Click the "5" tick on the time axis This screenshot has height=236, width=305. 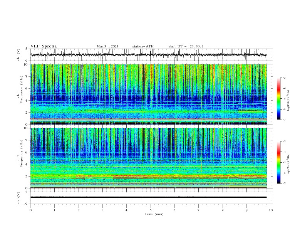pos(151,210)
